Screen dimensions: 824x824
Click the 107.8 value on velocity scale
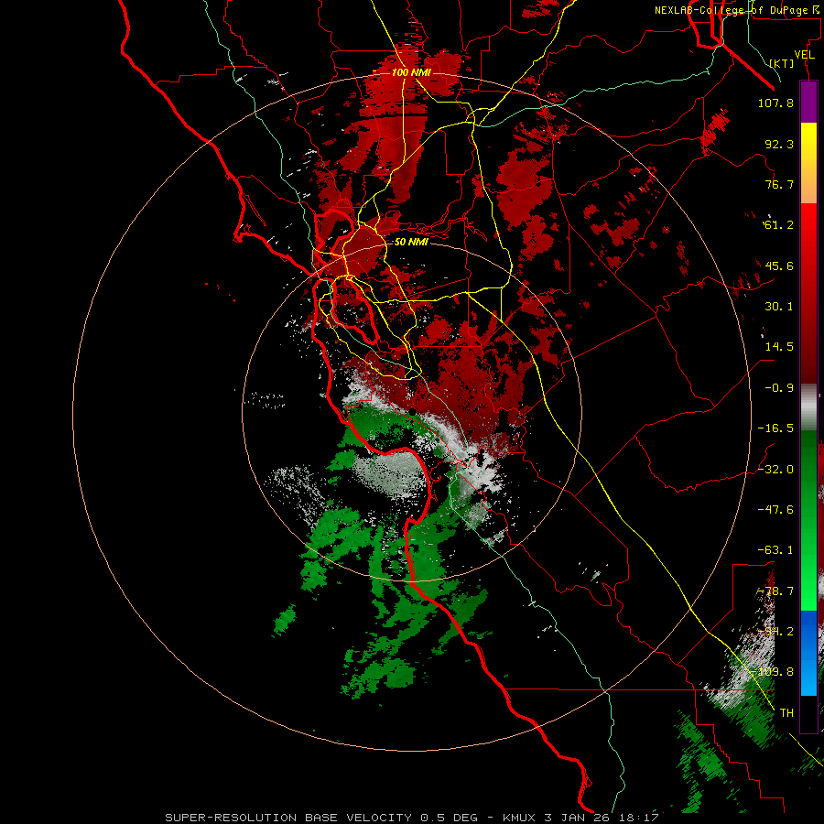[775, 103]
